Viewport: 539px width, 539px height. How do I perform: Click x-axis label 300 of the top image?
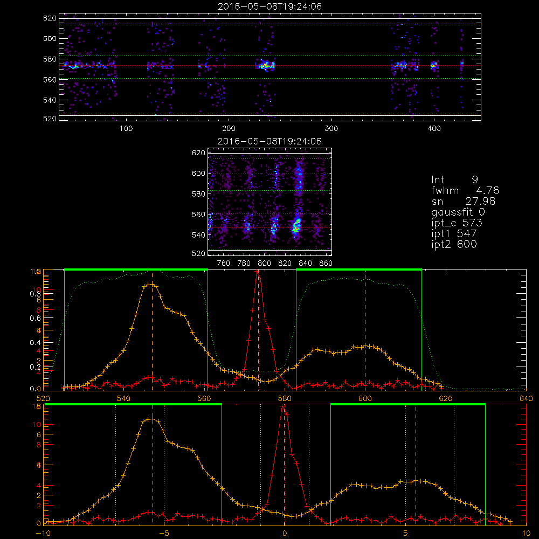[x=331, y=129]
